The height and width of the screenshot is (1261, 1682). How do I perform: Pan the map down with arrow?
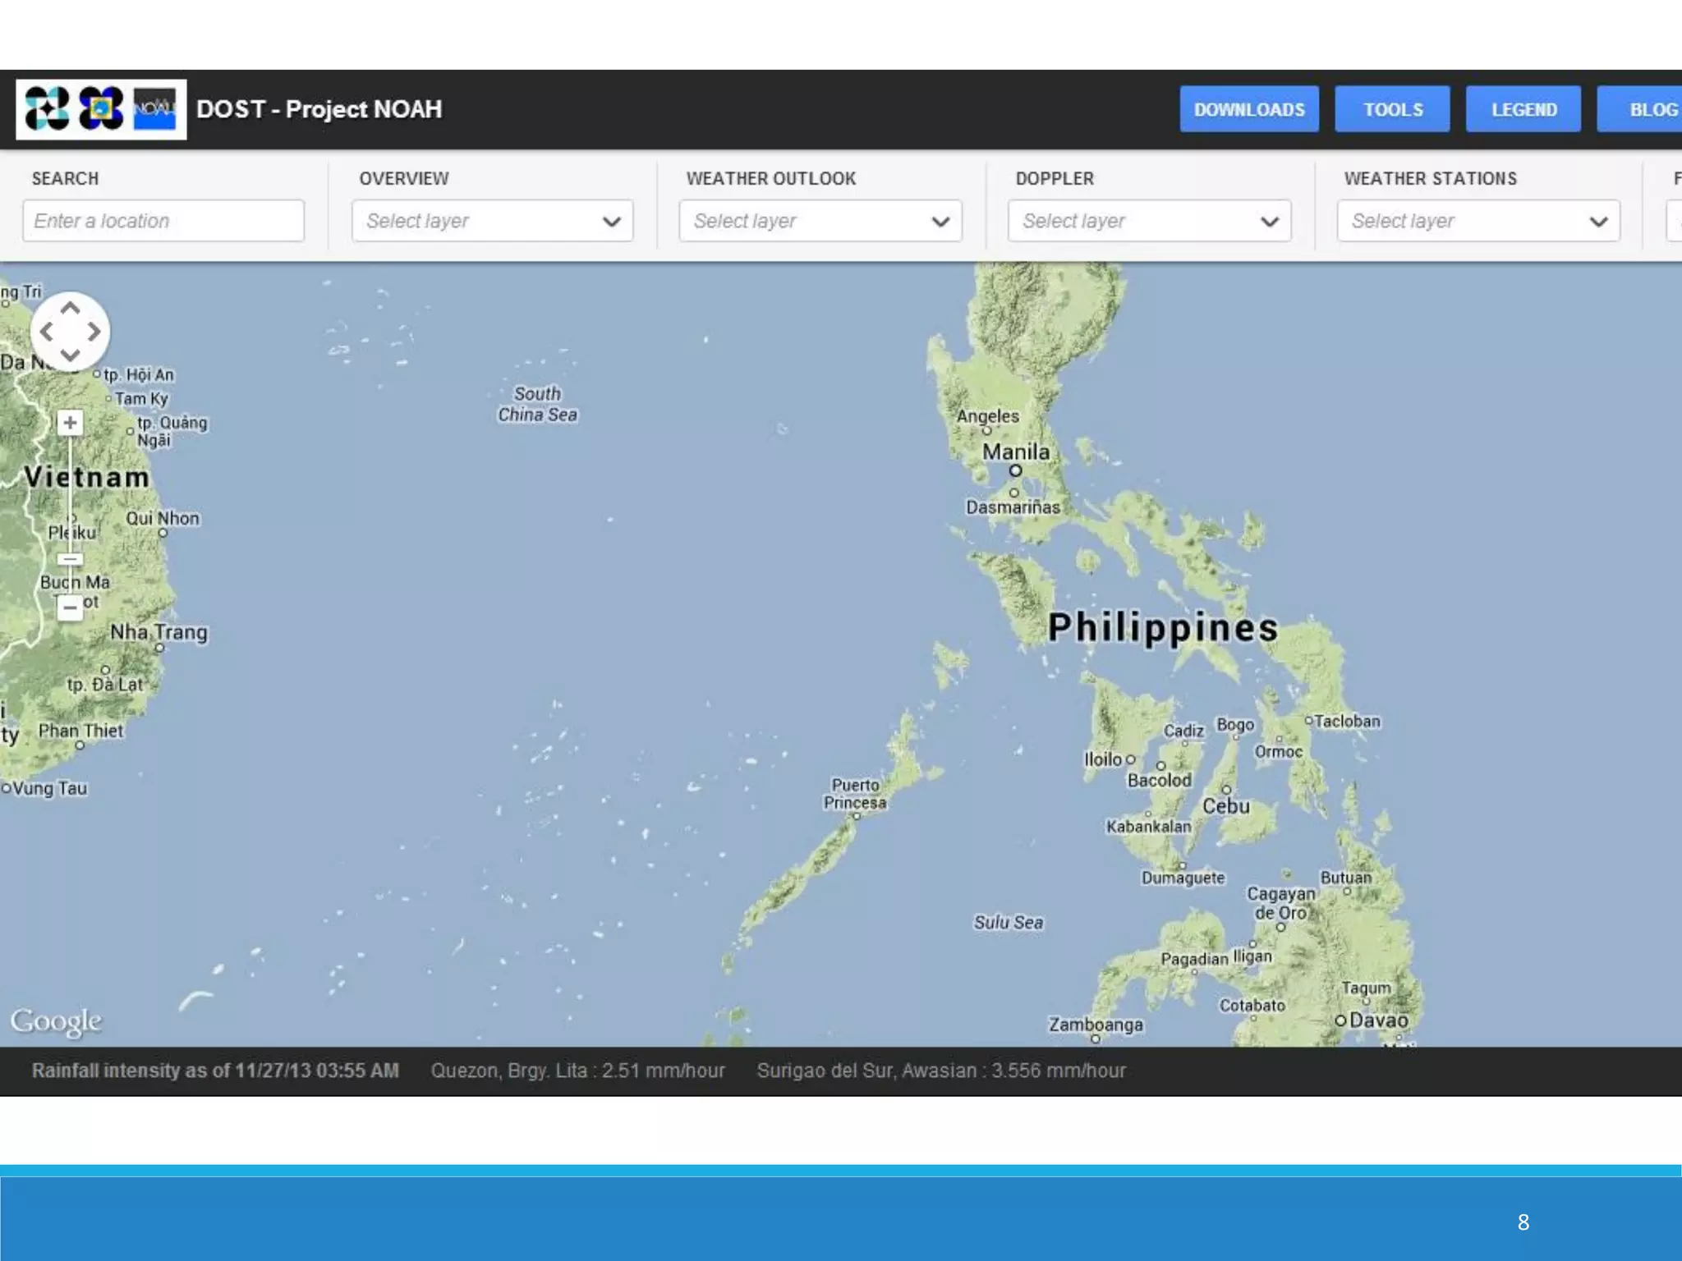click(70, 355)
